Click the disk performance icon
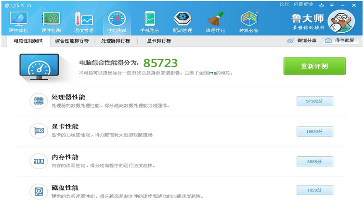364x215 pixels. click(39, 191)
